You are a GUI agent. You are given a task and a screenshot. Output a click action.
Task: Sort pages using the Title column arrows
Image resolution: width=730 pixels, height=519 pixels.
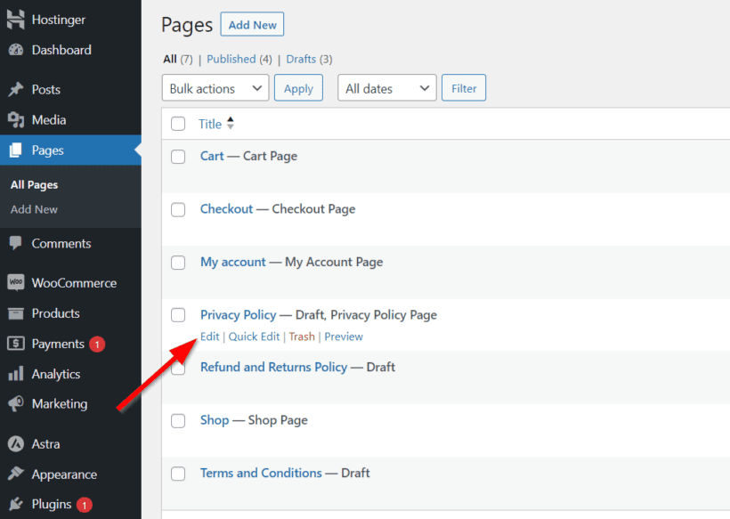(x=231, y=123)
